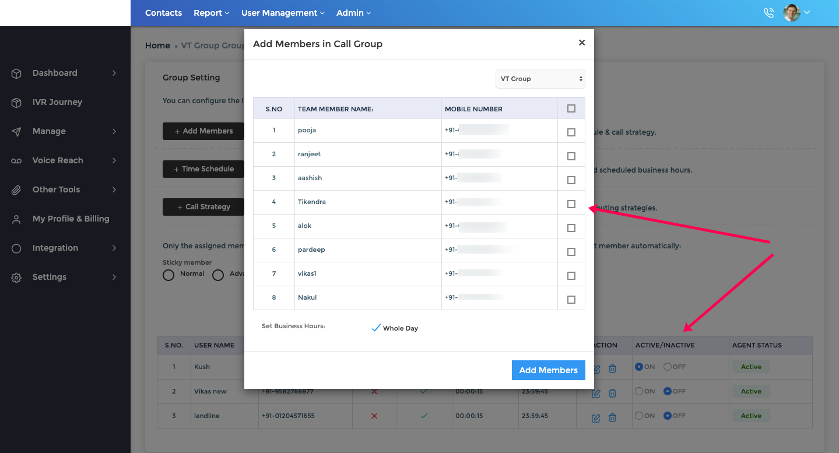Click the Home breadcrumb link

[157, 45]
